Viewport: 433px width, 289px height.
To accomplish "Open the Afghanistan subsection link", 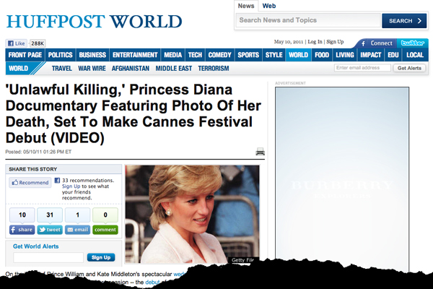I will [131, 69].
